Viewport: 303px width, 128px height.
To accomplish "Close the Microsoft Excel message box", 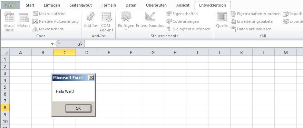I will tap(91, 78).
